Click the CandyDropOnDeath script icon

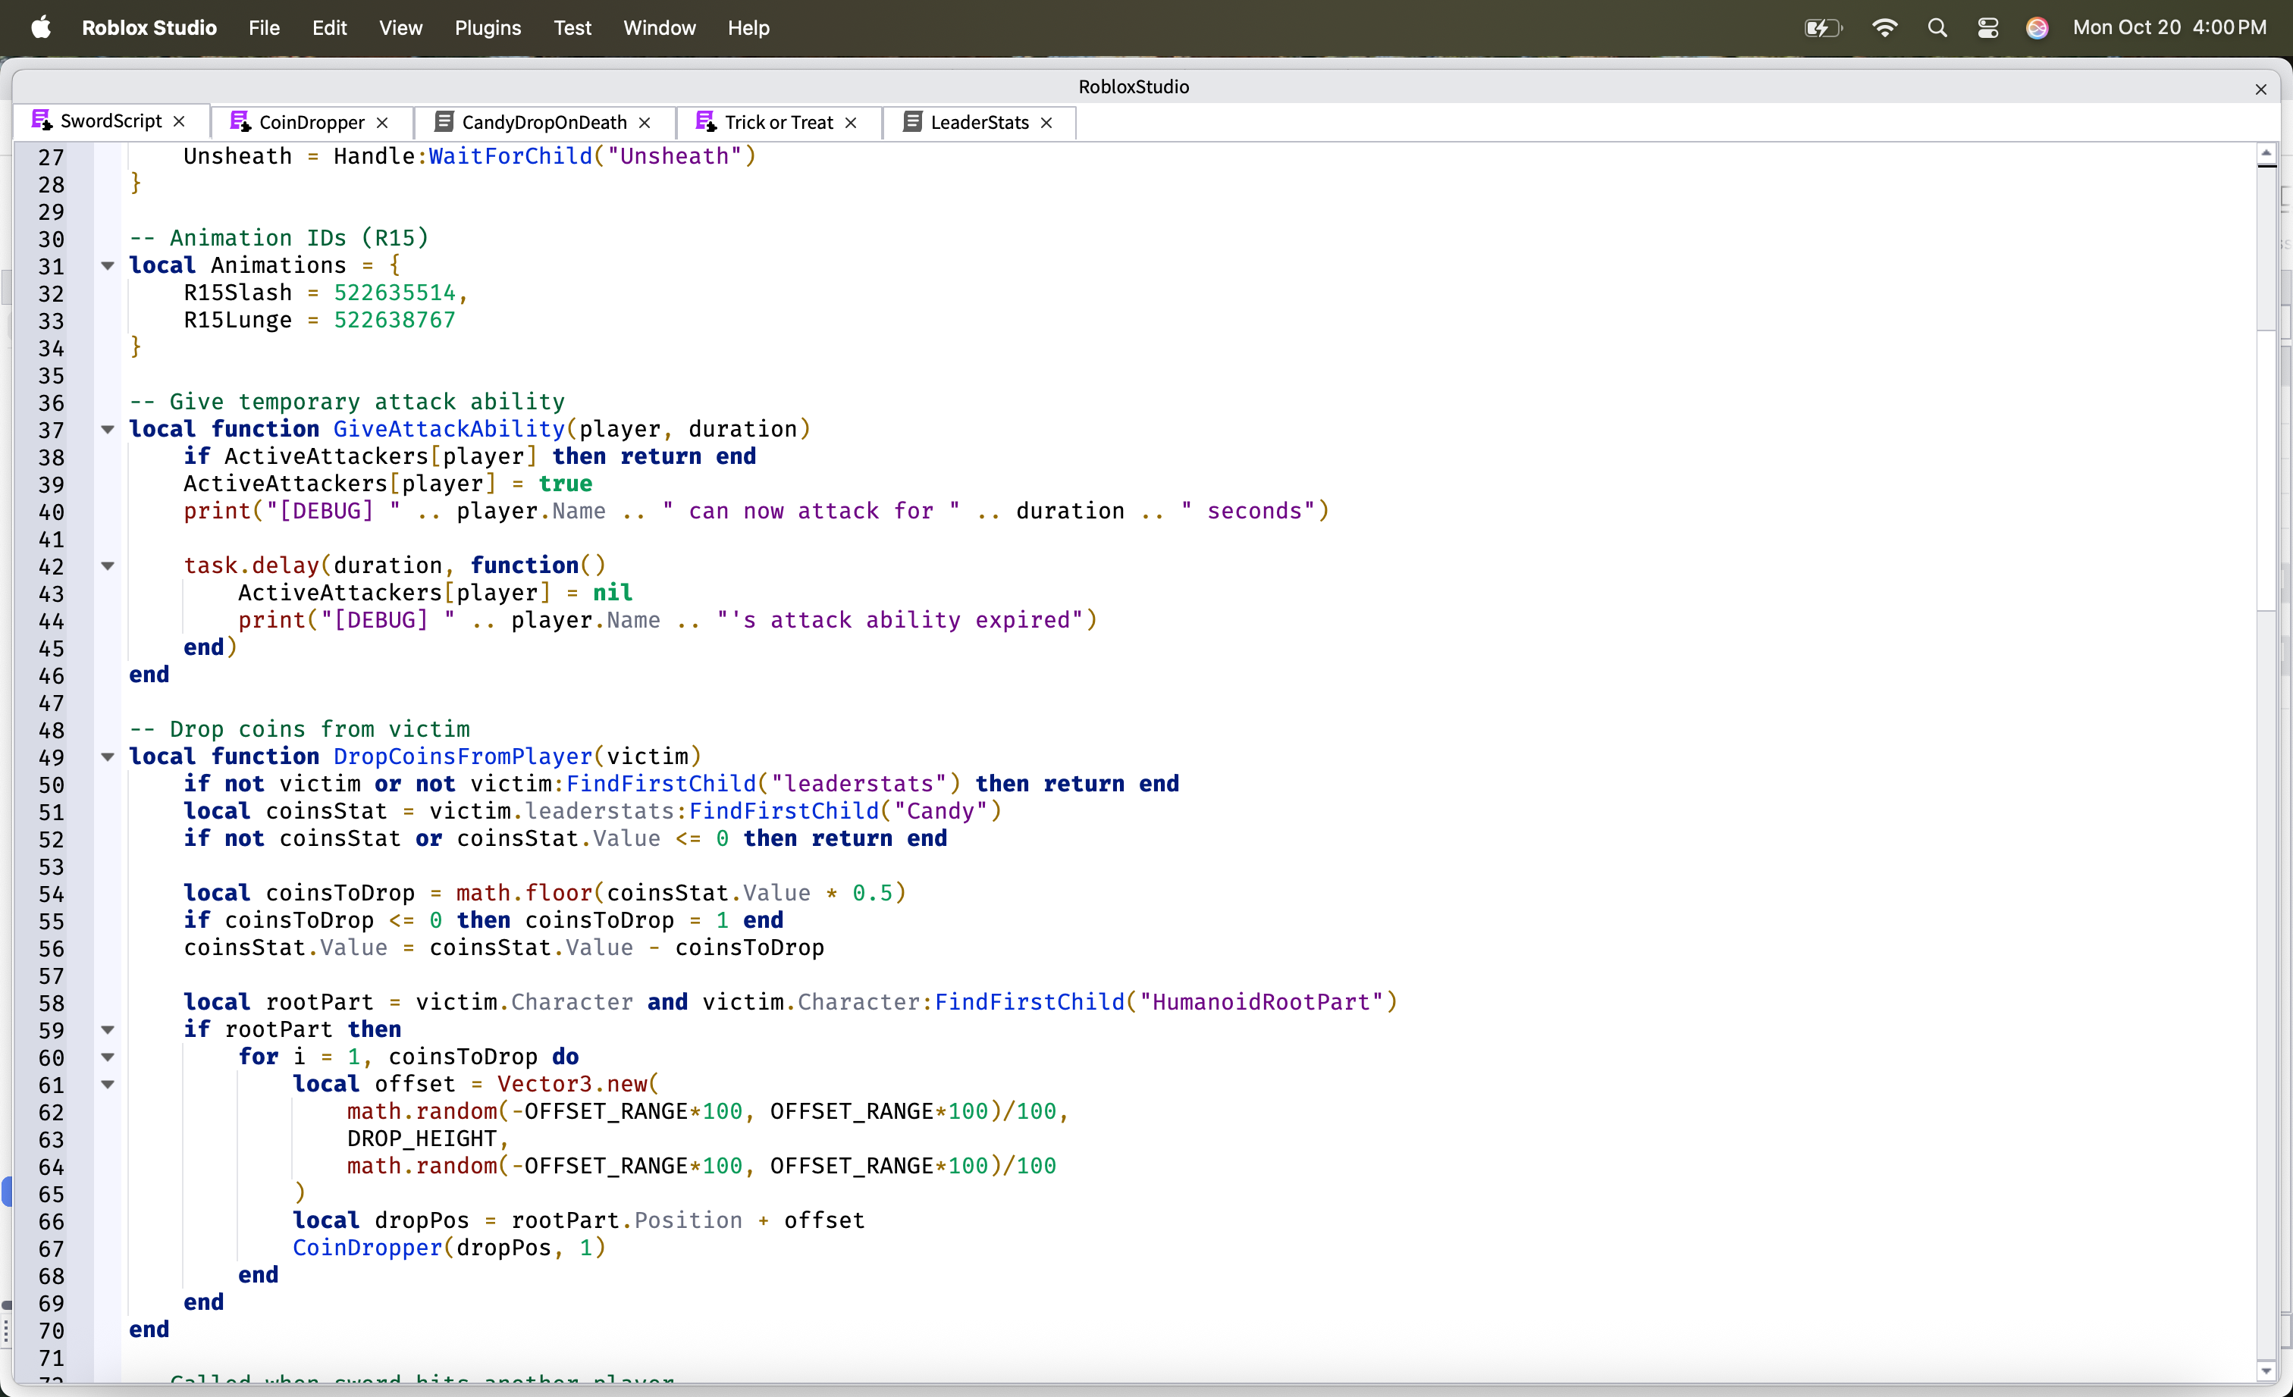tap(444, 122)
